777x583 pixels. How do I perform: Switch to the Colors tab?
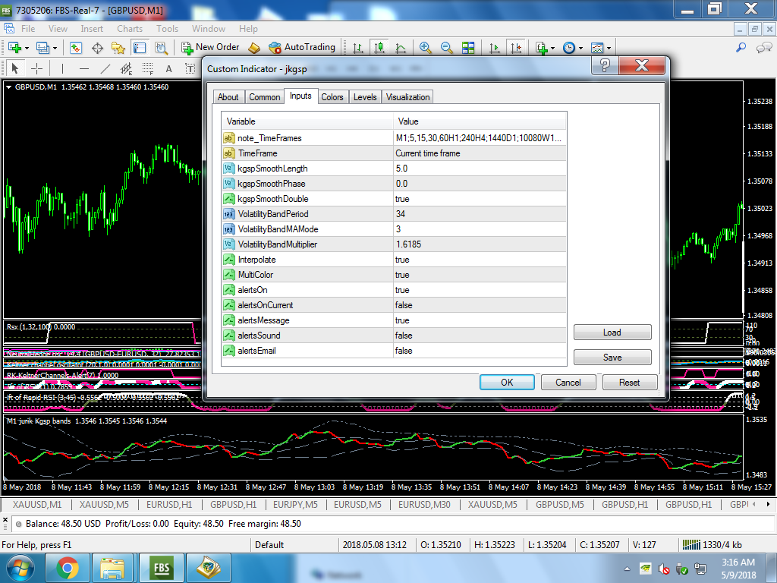pos(332,97)
